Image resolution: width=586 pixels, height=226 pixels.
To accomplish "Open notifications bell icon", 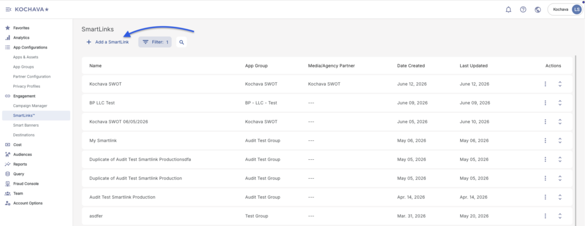I will [508, 10].
